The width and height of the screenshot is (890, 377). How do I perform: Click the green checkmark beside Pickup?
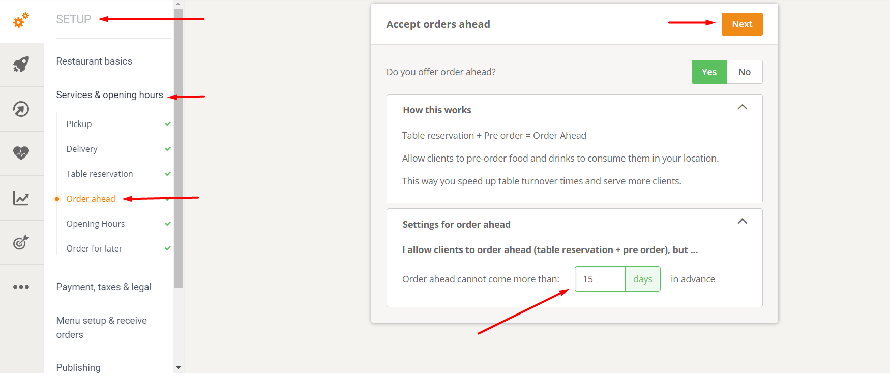[168, 124]
